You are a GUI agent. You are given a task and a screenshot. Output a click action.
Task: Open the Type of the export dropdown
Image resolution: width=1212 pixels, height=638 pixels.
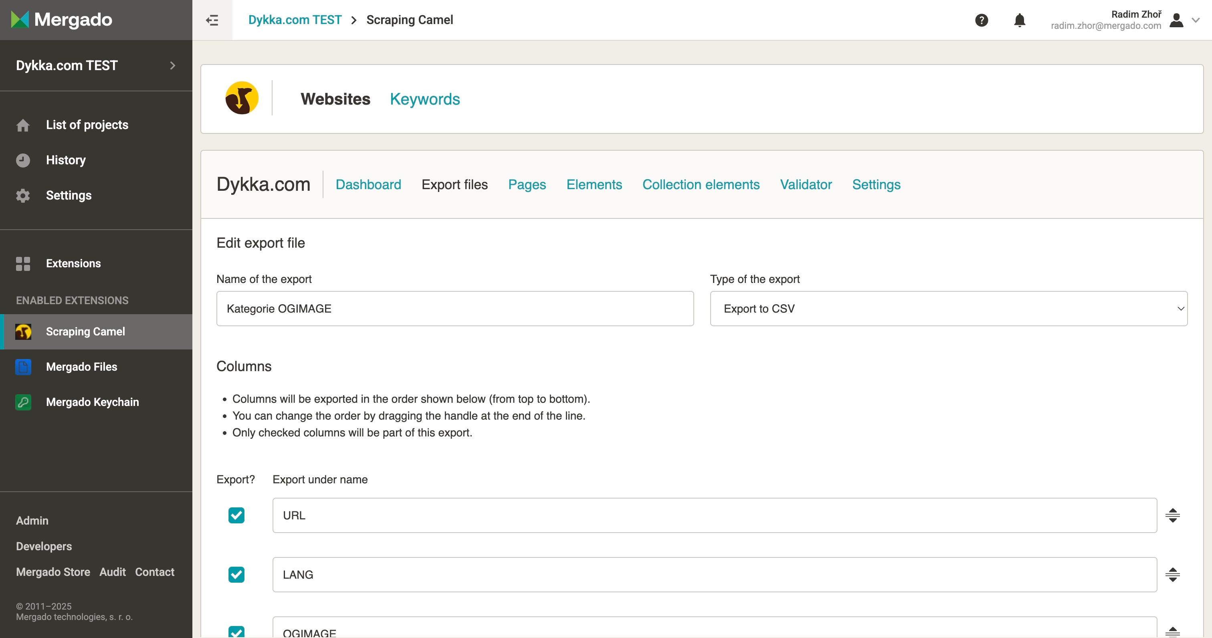click(948, 309)
